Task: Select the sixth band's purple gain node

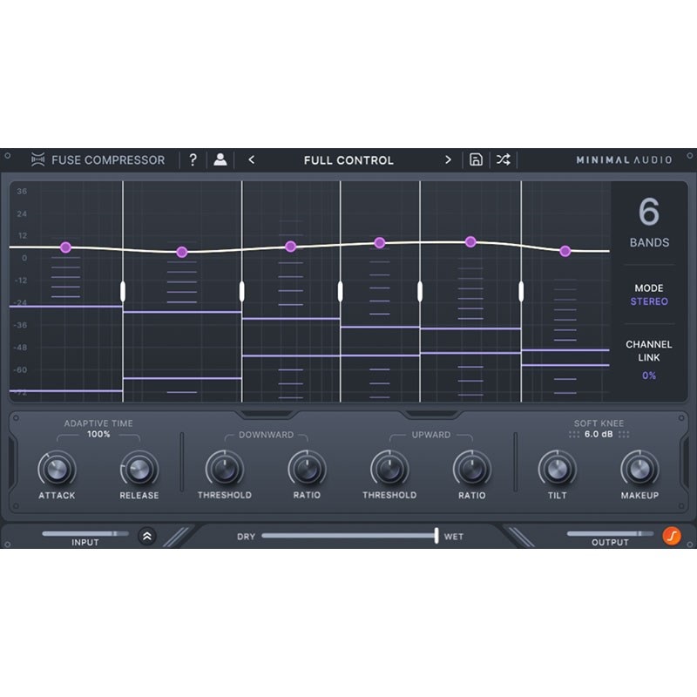Action: 565,251
